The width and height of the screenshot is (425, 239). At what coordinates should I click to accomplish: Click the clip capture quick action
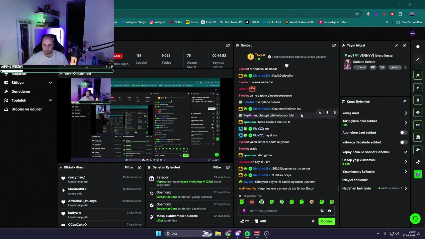[x=418, y=75]
